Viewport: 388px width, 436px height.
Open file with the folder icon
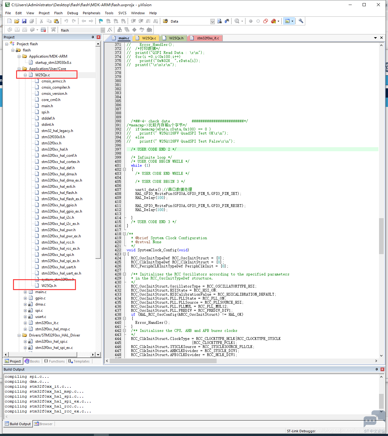click(x=17, y=21)
